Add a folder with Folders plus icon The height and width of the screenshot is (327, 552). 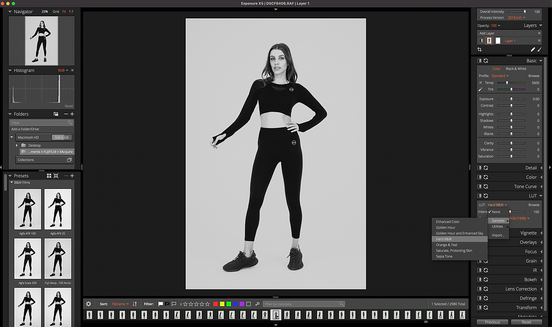click(72, 114)
